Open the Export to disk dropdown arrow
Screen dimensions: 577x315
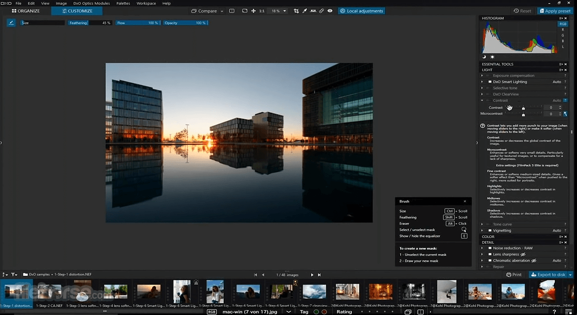point(570,274)
